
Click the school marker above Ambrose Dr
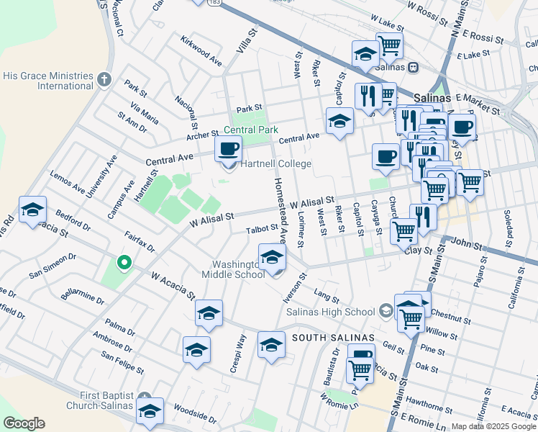[x=196, y=350]
